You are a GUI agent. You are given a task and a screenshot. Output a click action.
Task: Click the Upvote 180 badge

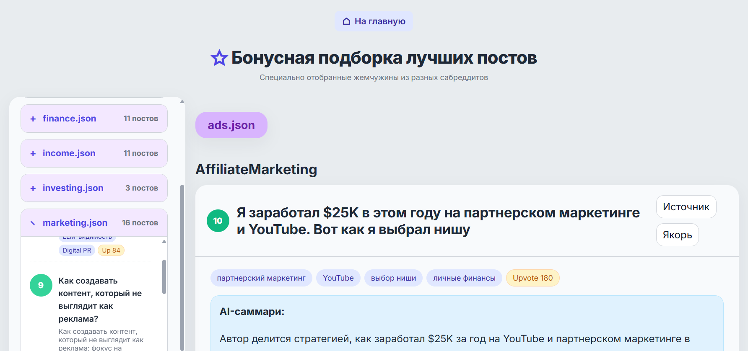532,278
